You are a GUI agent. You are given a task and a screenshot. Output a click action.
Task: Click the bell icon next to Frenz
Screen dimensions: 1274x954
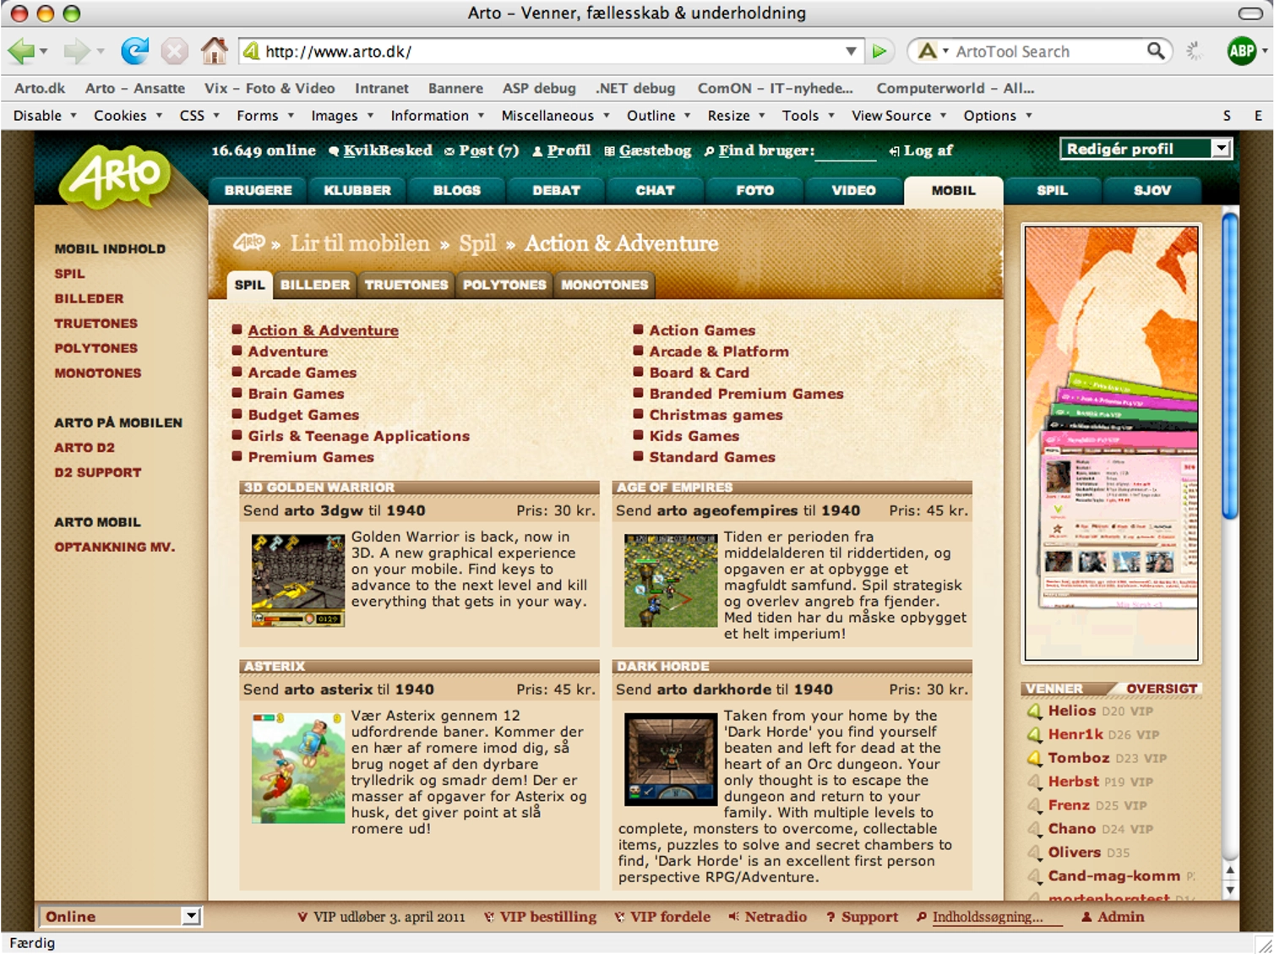click(x=1034, y=806)
